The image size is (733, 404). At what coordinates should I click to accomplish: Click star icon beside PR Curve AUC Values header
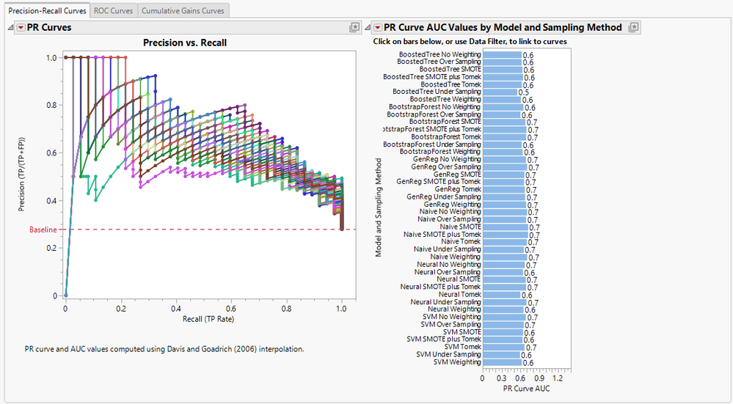(633, 28)
